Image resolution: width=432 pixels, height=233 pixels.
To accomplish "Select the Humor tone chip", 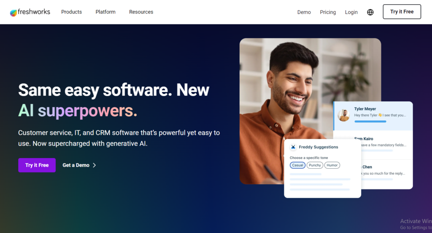I will [332, 165].
